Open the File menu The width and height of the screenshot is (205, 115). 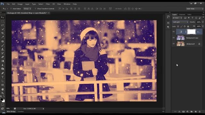point(8,4)
